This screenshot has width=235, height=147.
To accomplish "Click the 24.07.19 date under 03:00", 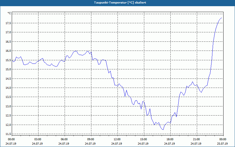I will point(38,143).
